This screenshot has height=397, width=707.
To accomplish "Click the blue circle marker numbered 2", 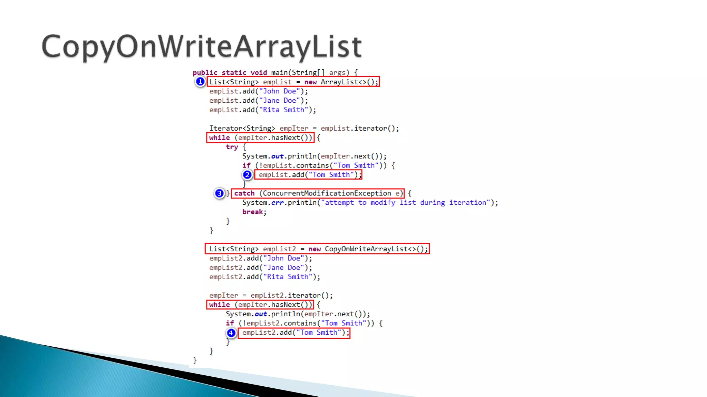I will [x=247, y=175].
